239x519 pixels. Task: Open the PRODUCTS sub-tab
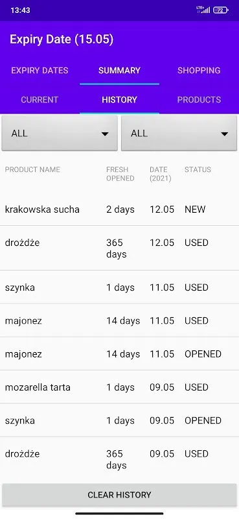[199, 100]
